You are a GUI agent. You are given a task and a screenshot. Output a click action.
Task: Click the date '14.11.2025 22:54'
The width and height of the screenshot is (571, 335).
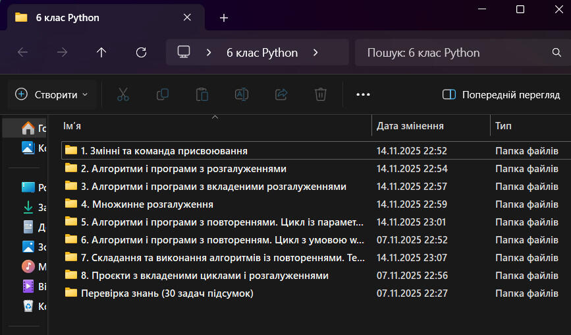(412, 168)
